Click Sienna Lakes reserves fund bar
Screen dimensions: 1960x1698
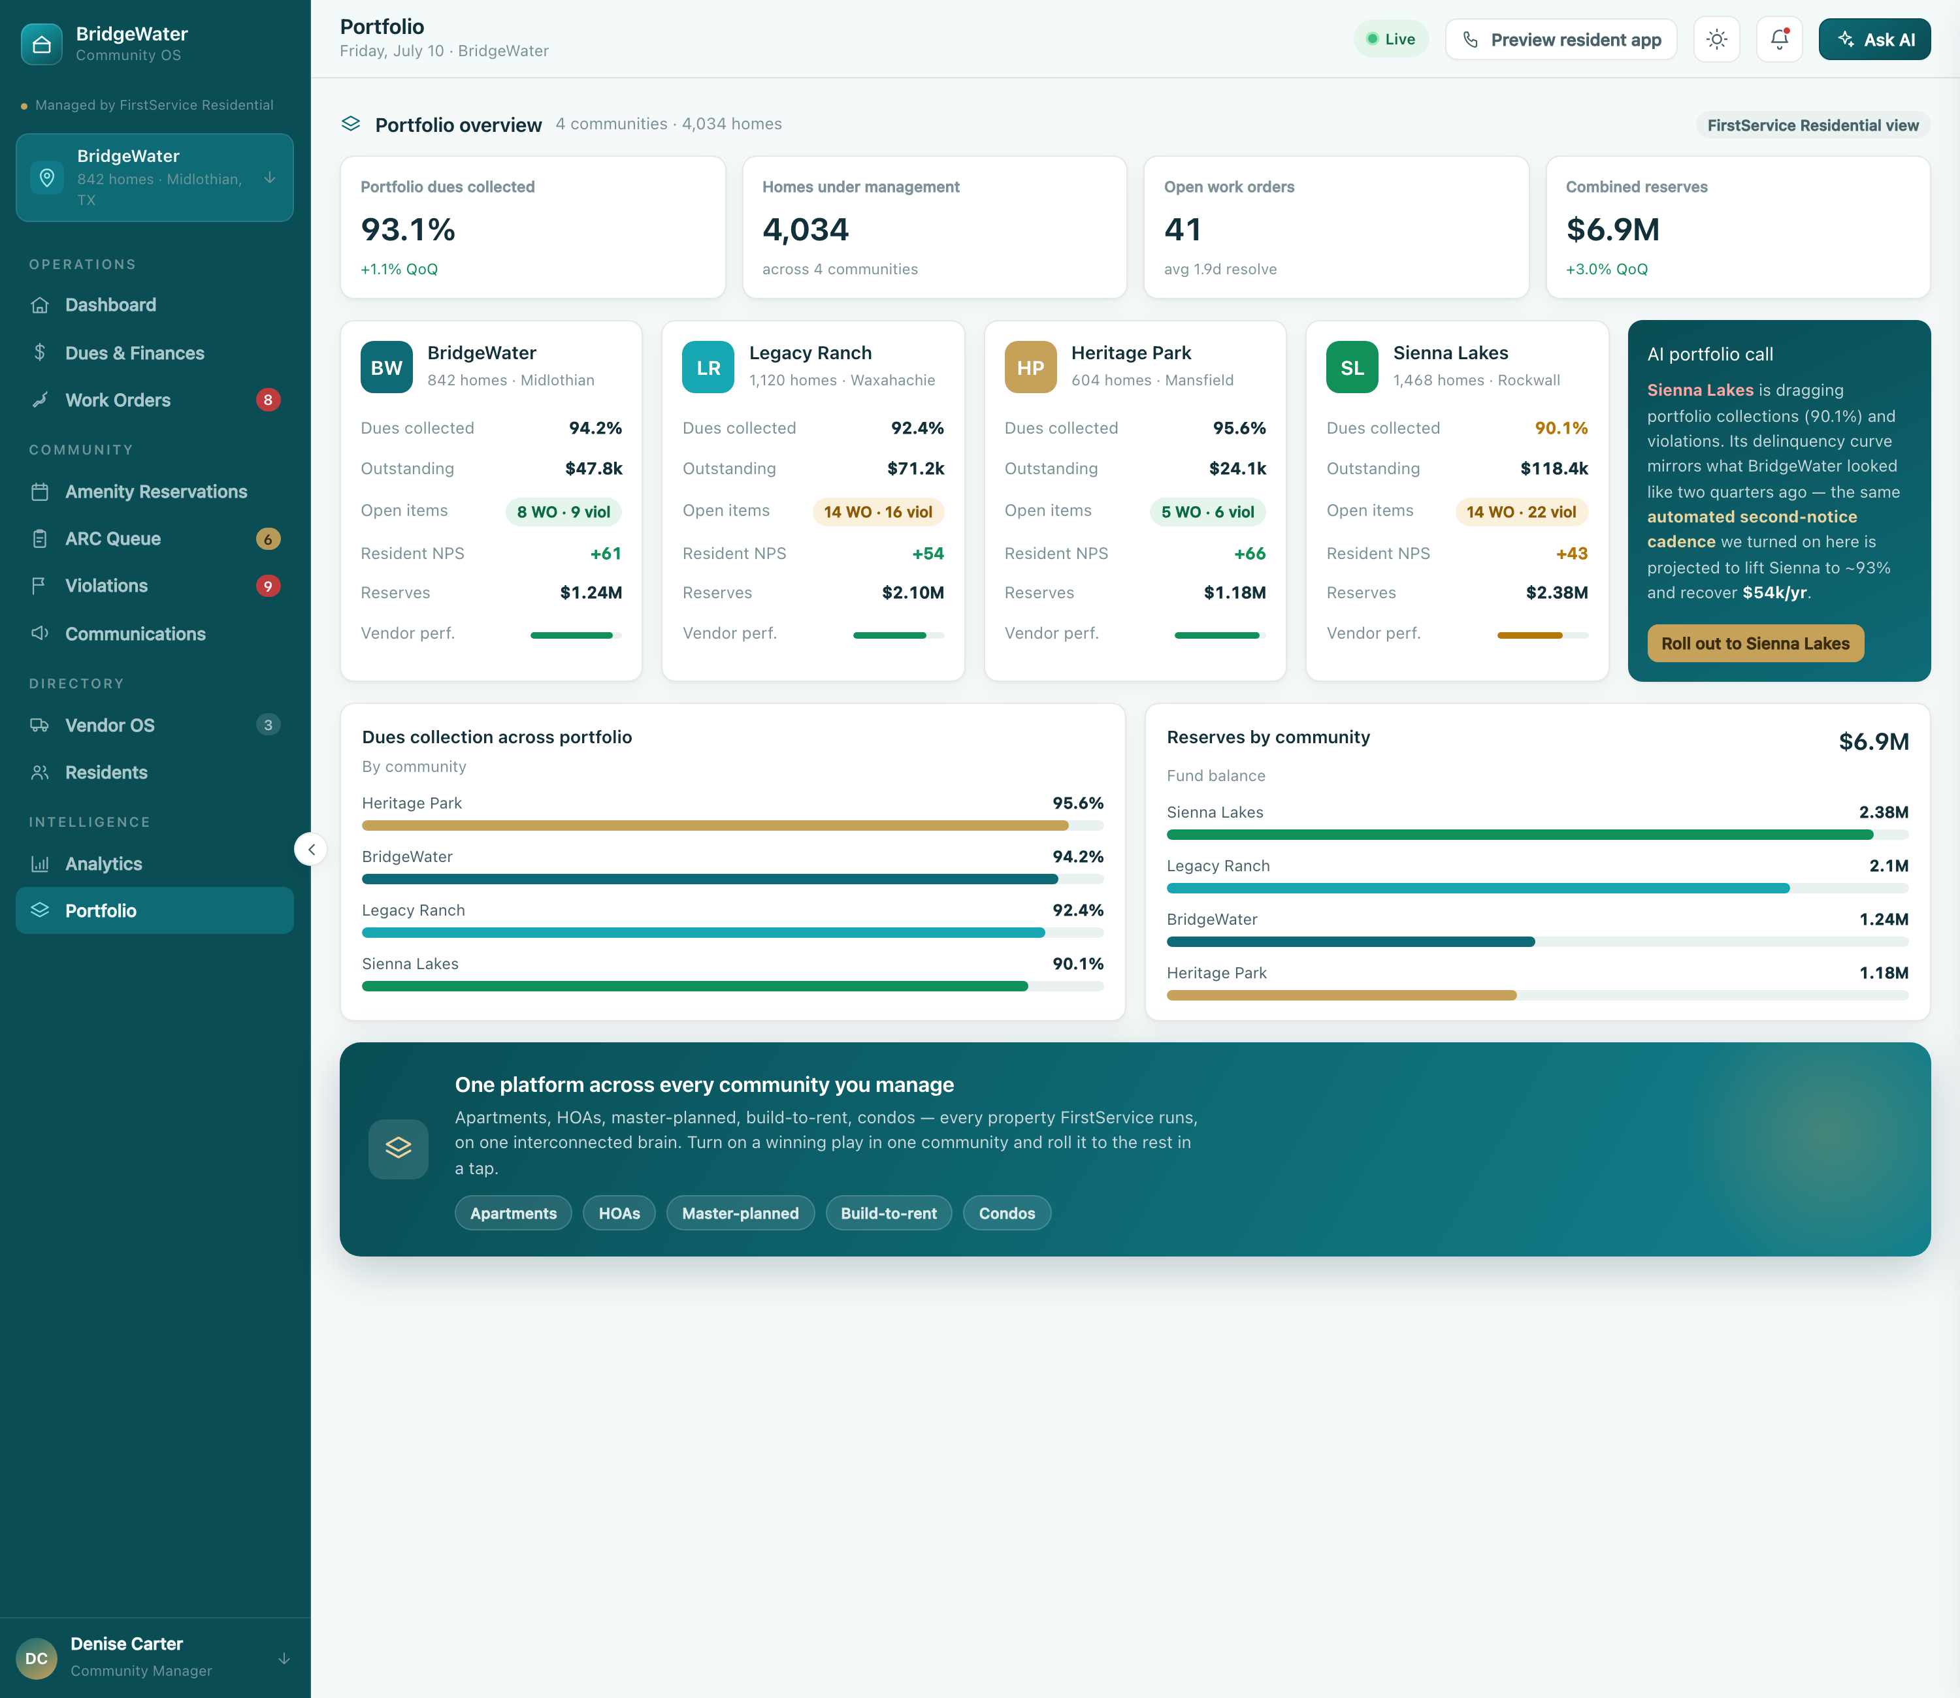(x=1537, y=835)
